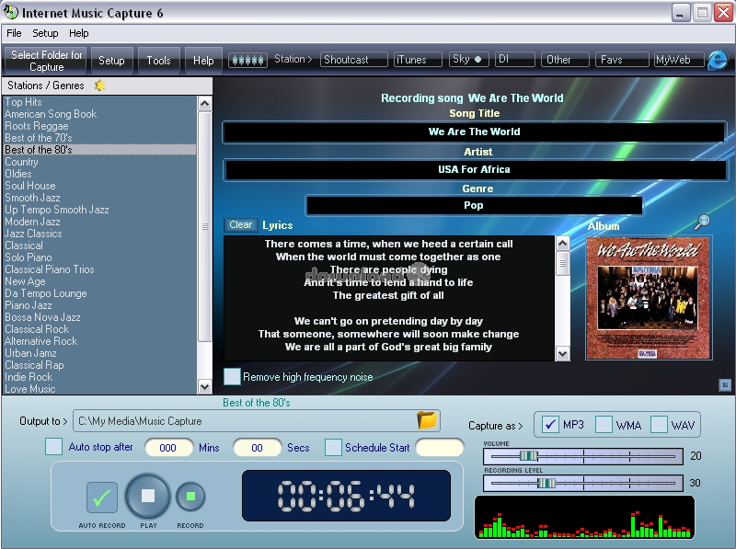Select Smooth Jazz station
Image resolution: width=736 pixels, height=549 pixels.
coord(100,198)
